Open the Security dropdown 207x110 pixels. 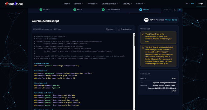(127, 4)
